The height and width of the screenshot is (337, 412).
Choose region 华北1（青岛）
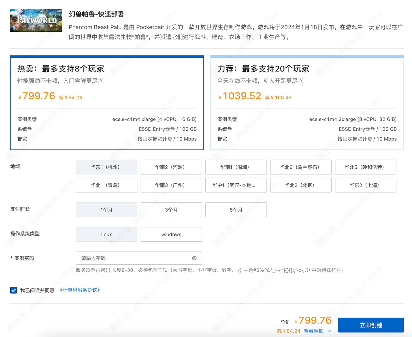tap(107, 185)
